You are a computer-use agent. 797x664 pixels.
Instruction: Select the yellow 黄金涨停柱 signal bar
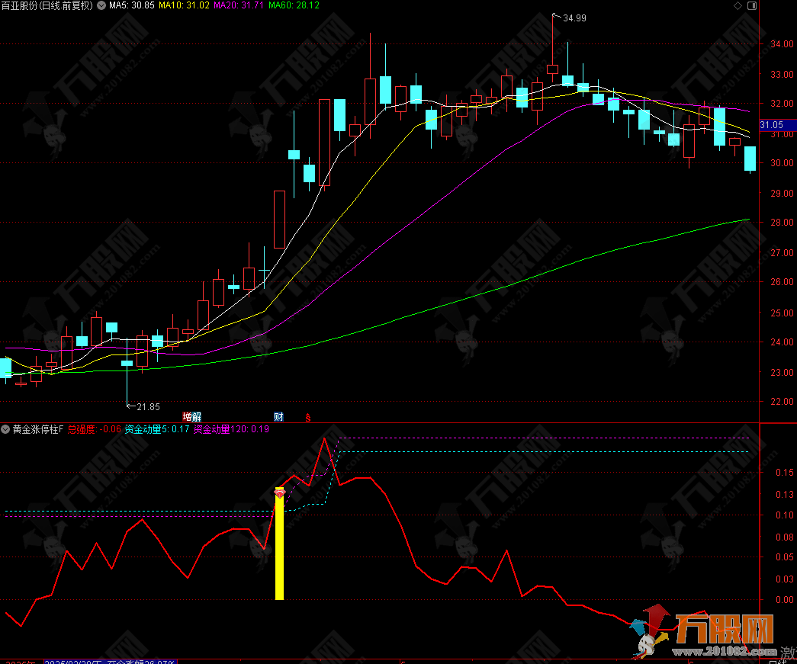[x=280, y=544]
